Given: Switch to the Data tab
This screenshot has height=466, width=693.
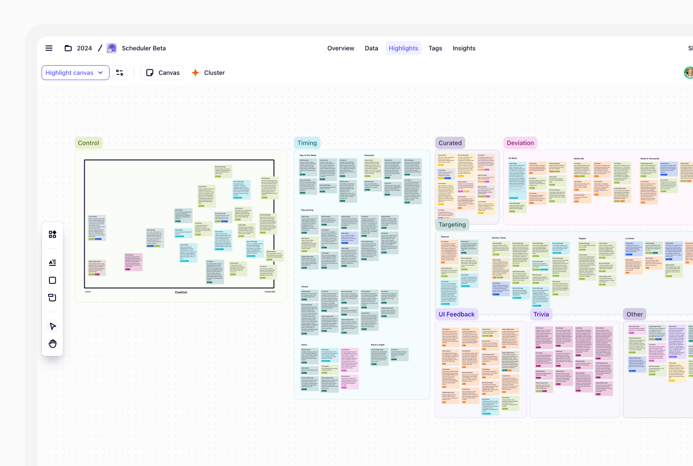Looking at the screenshot, I should (x=371, y=48).
